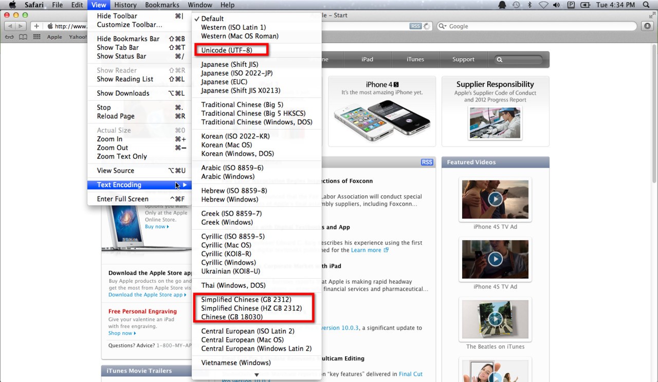The image size is (658, 382).
Task: Open the History menu
Action: (125, 5)
